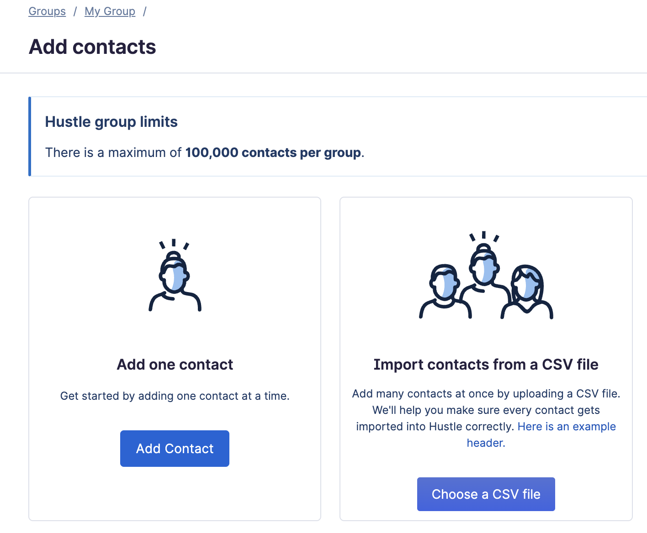
Task: Click the right long-haired person in illustration
Action: coord(527,291)
